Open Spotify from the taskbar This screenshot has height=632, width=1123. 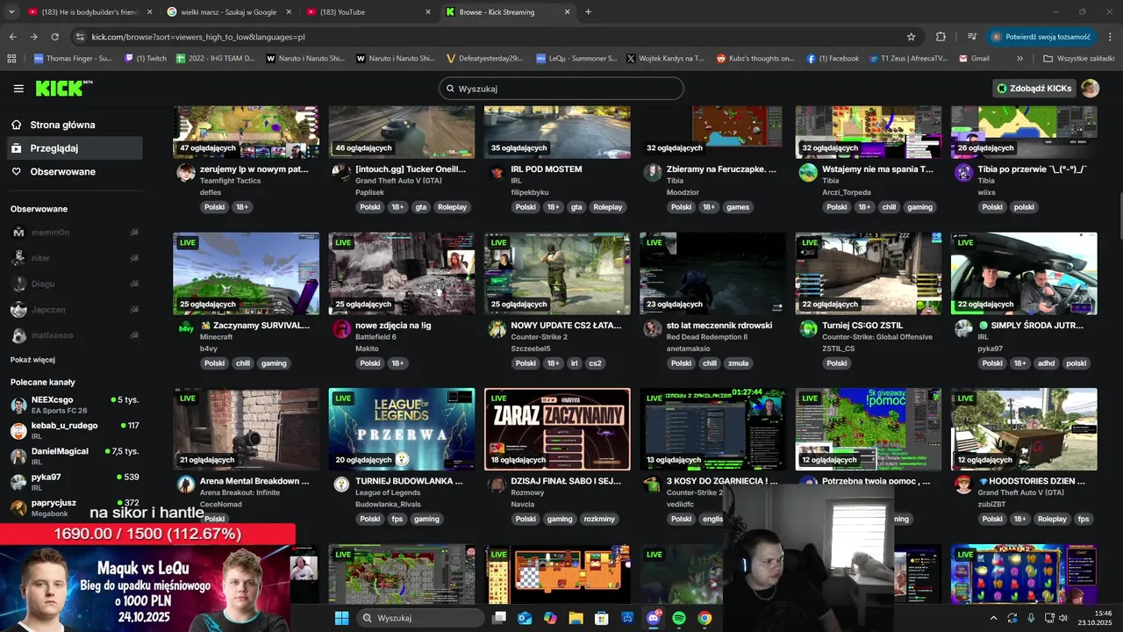click(x=679, y=618)
